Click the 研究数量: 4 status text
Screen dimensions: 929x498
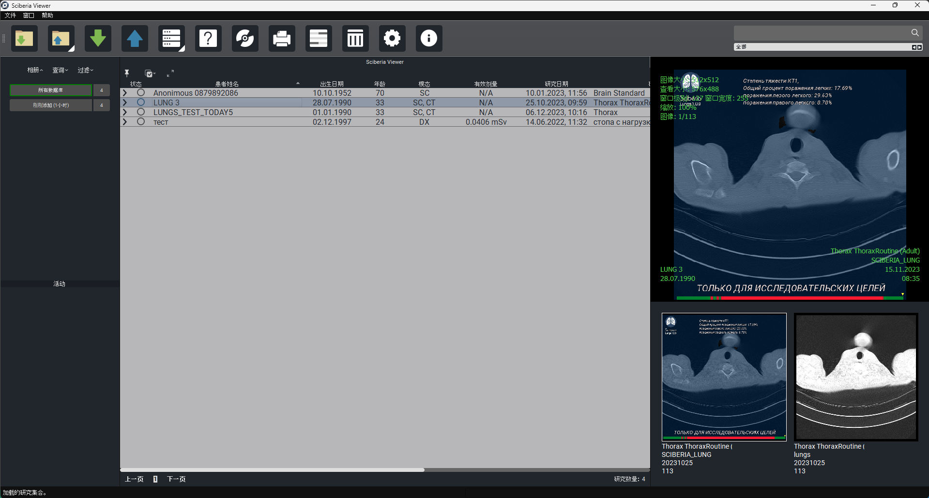tap(629, 479)
